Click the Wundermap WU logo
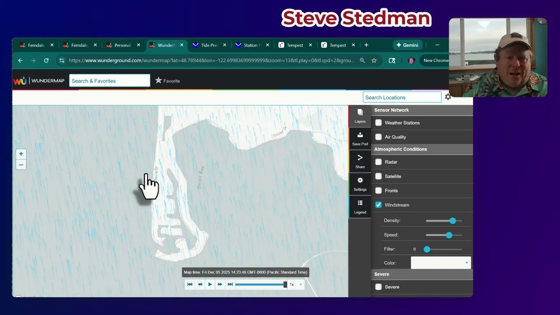 point(20,80)
